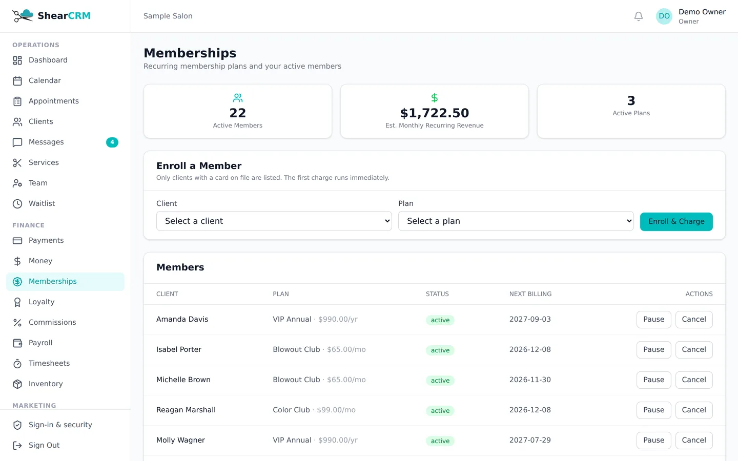
Task: Click the Demo Owner name
Action: coord(702,12)
